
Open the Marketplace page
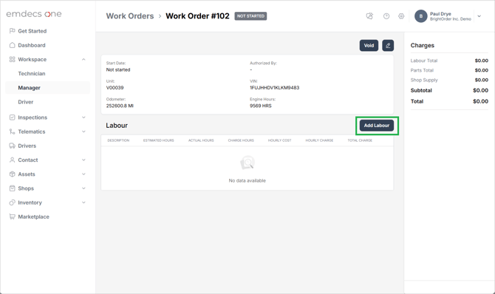33,217
